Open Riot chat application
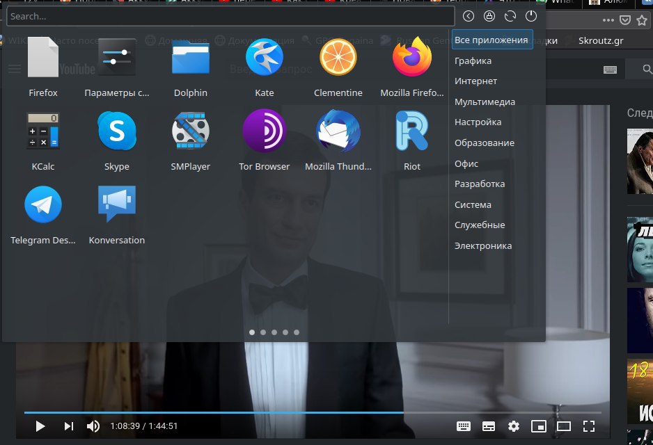The image size is (653, 445). pos(412,131)
